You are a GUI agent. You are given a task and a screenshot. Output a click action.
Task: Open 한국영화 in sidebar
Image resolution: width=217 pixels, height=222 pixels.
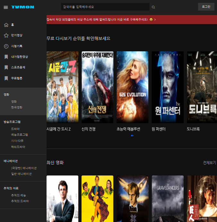coord(17,107)
